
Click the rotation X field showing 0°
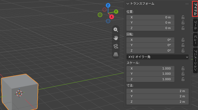click(x=150, y=40)
